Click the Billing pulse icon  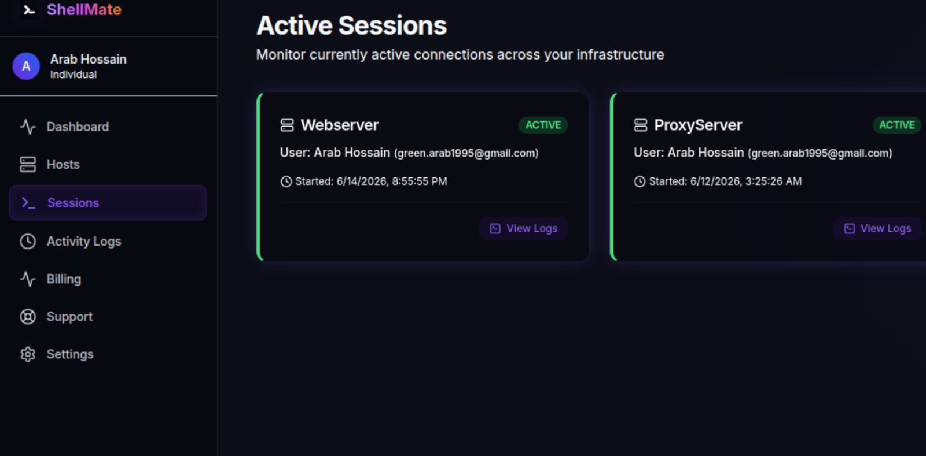point(28,279)
